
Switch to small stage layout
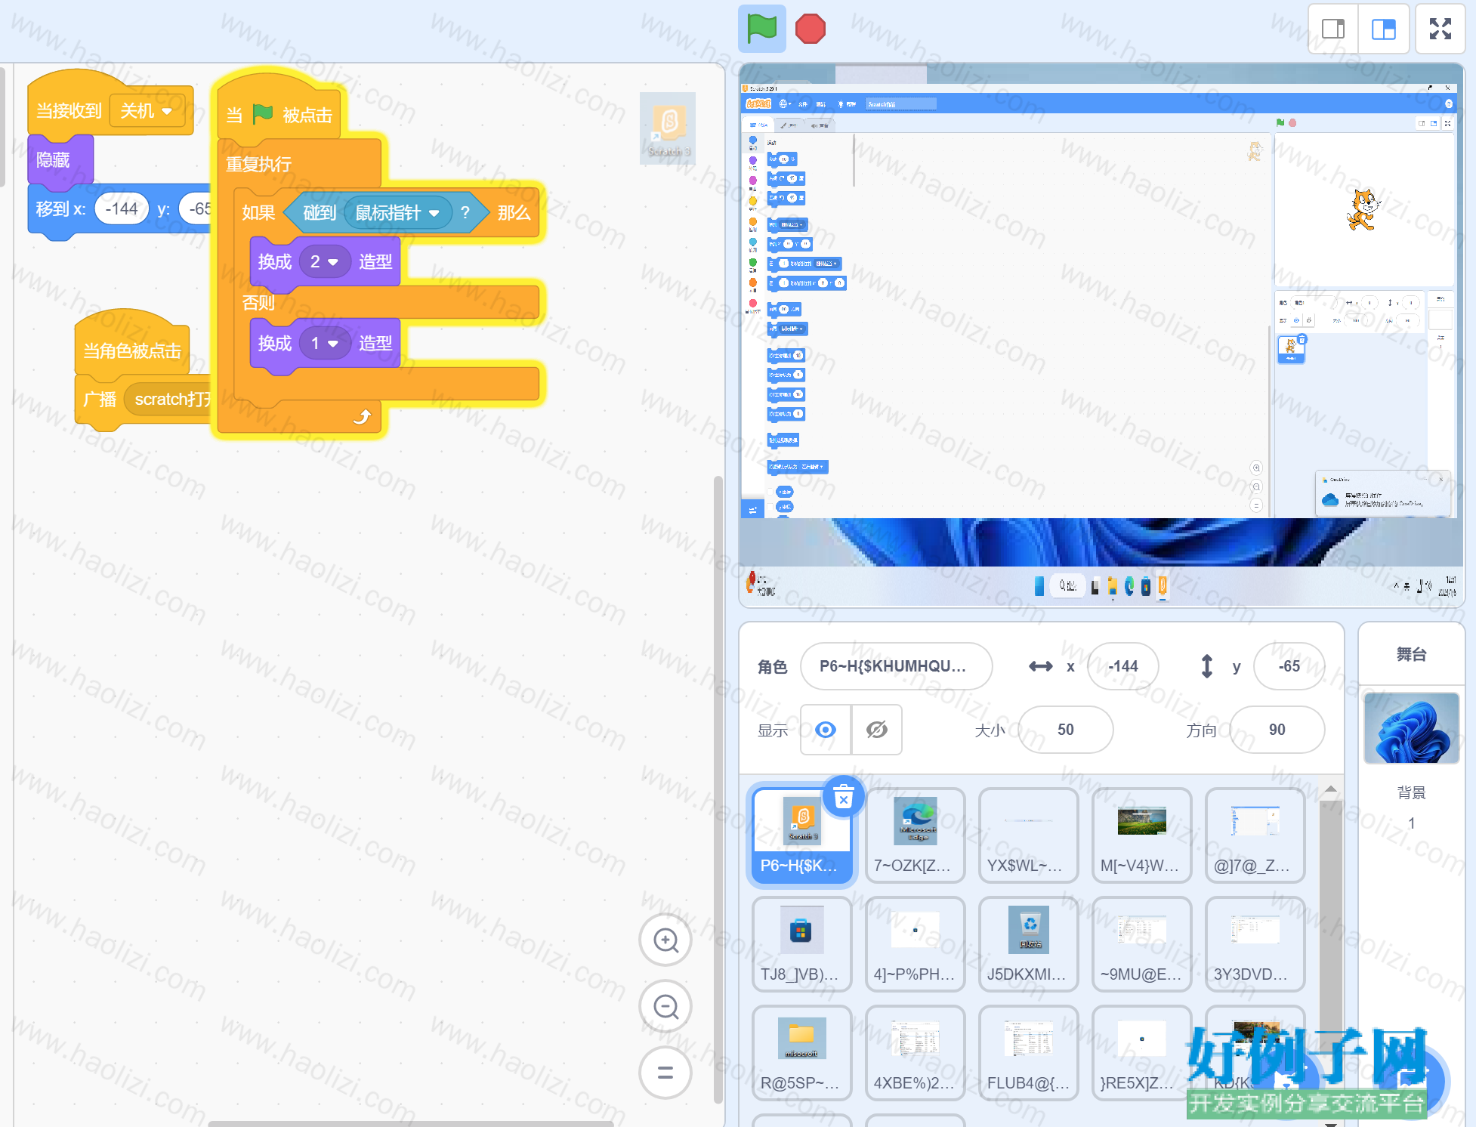(1333, 29)
